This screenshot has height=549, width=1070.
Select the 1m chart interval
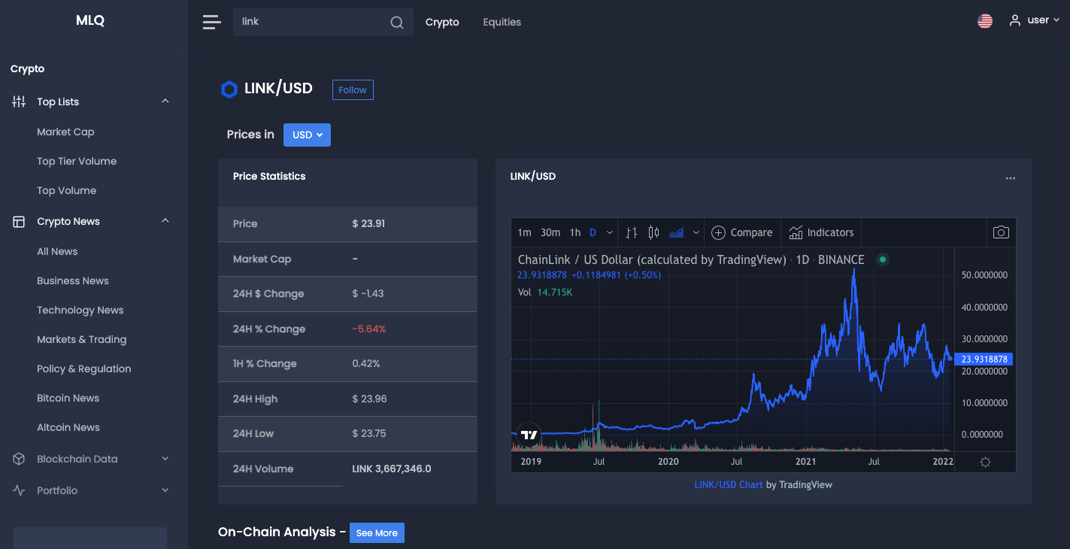point(524,232)
